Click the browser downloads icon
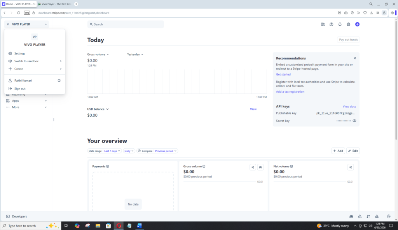Viewport: 398px width, 230px height. 371,13
